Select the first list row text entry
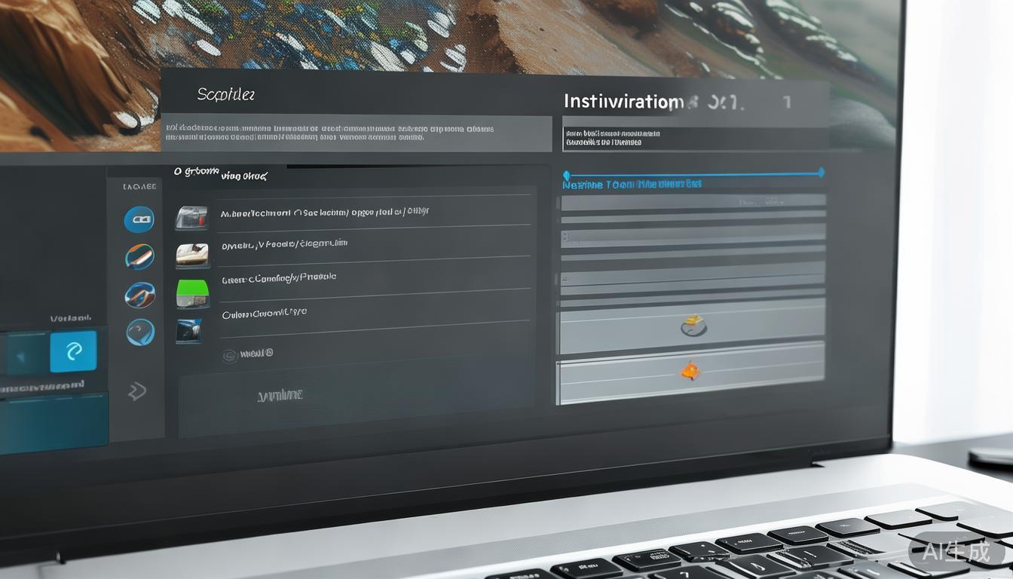Viewport: 1013px width, 579px height. (324, 213)
